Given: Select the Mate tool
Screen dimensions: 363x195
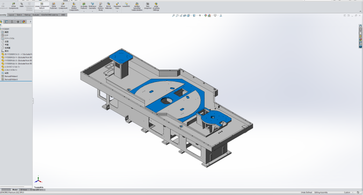Looking at the screenshot, I should point(21,5).
